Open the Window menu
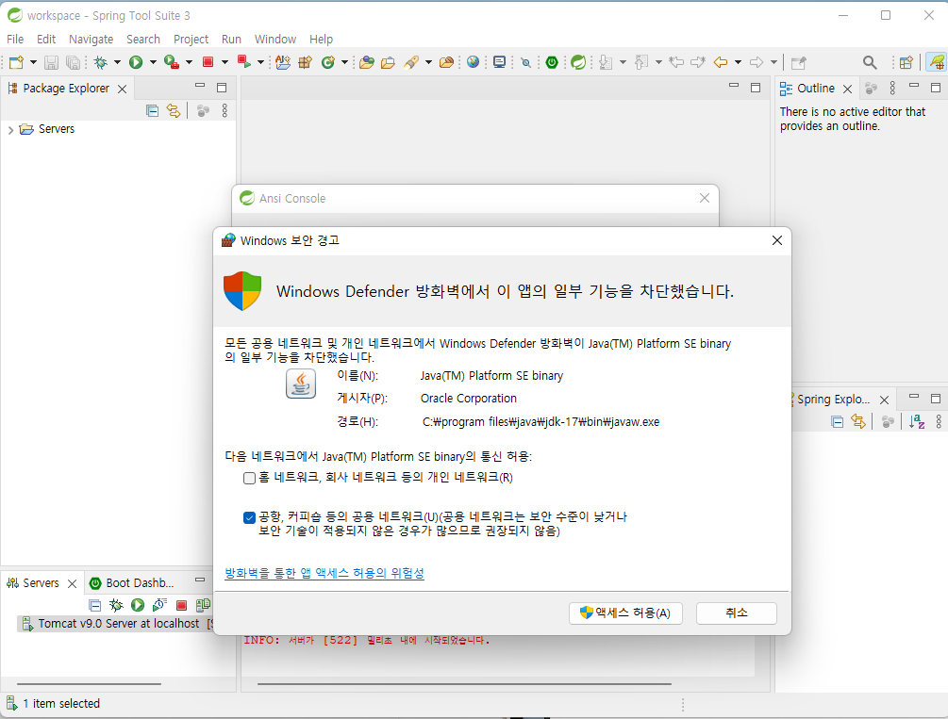This screenshot has width=948, height=719. (275, 40)
